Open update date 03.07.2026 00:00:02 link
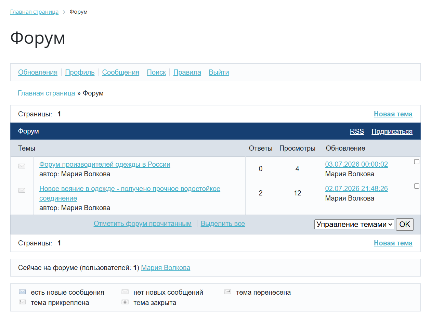 [356, 164]
